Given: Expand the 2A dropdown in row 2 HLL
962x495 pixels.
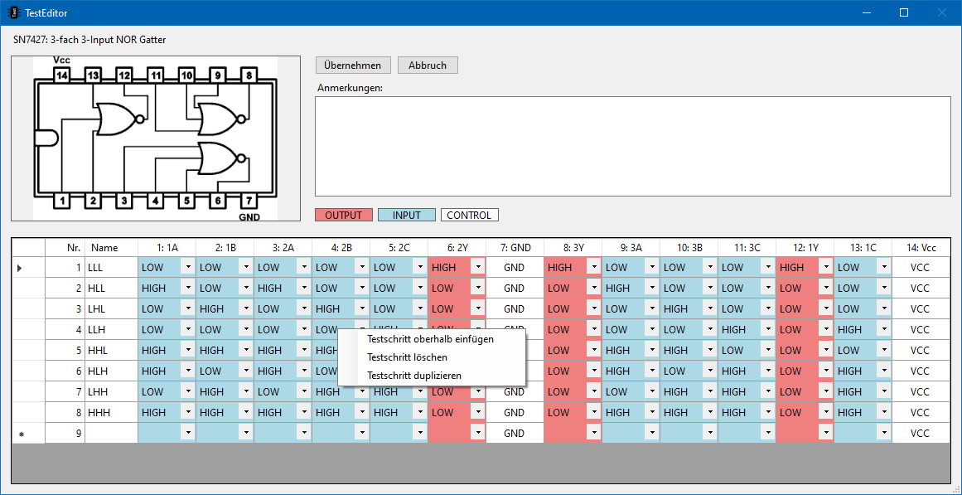Looking at the screenshot, I should pos(303,288).
